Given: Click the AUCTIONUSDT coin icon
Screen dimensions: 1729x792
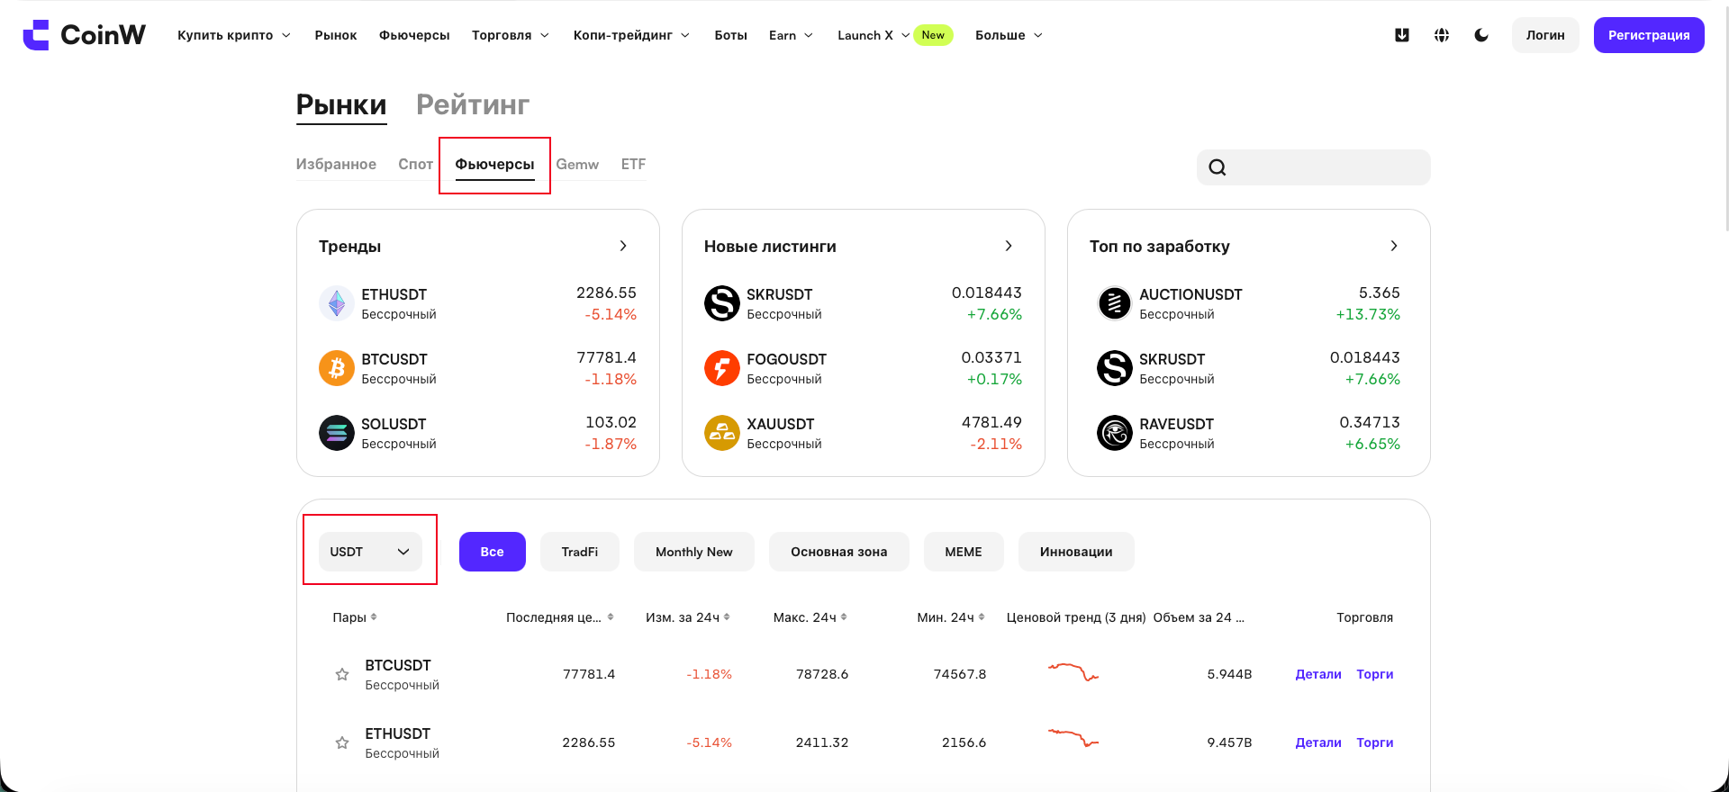Looking at the screenshot, I should point(1115,303).
